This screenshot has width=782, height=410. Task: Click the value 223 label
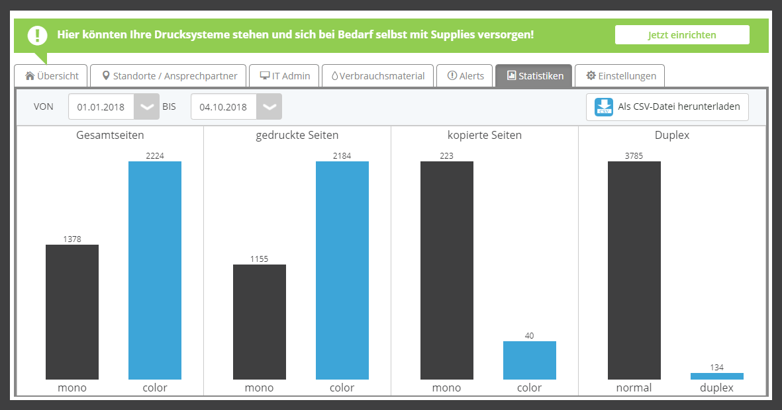click(447, 155)
